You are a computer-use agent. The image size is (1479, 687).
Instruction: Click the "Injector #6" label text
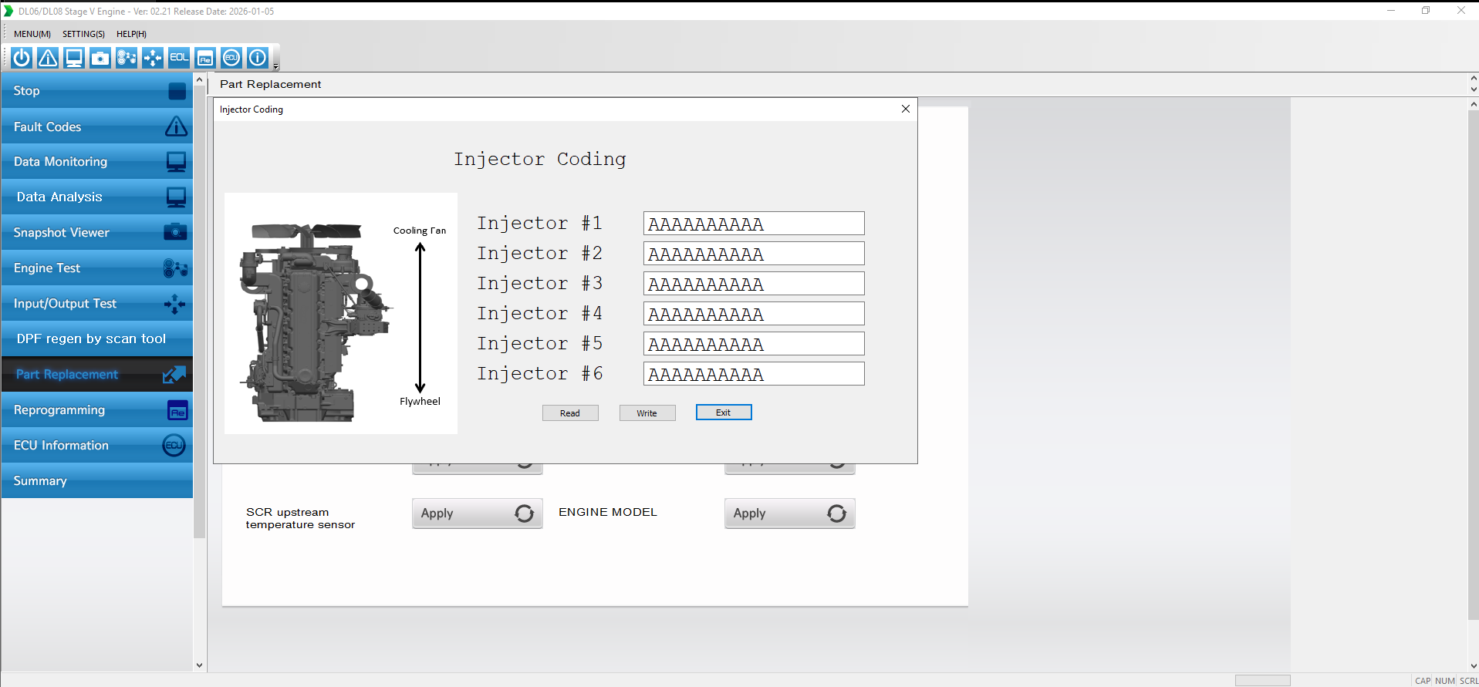pos(539,374)
